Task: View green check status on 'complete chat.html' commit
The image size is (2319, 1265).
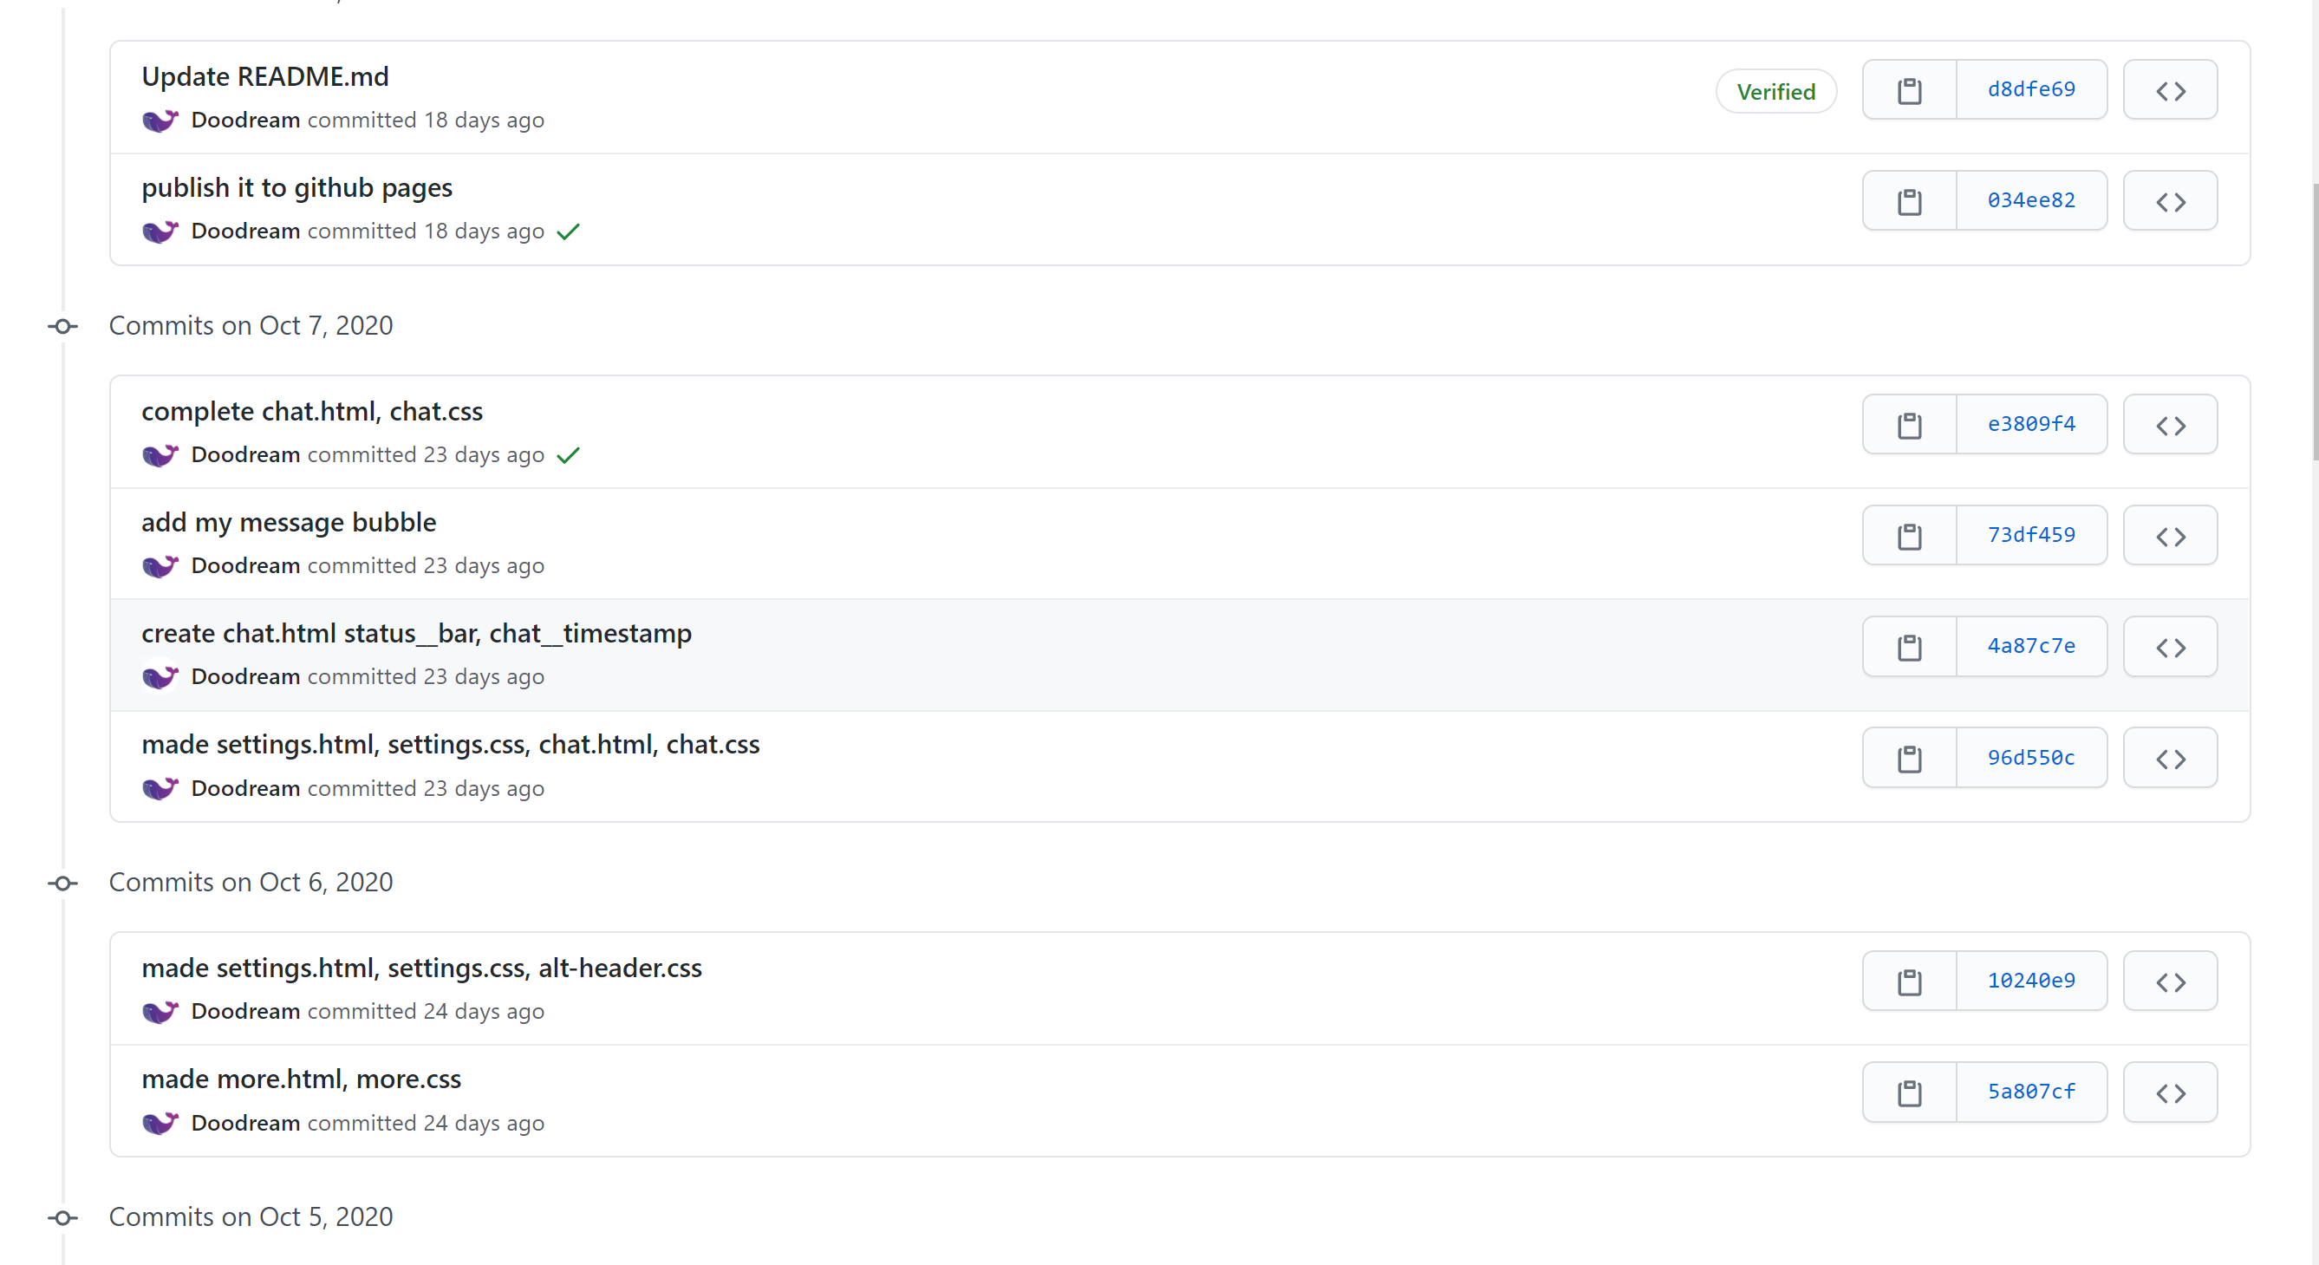Action: (x=568, y=455)
